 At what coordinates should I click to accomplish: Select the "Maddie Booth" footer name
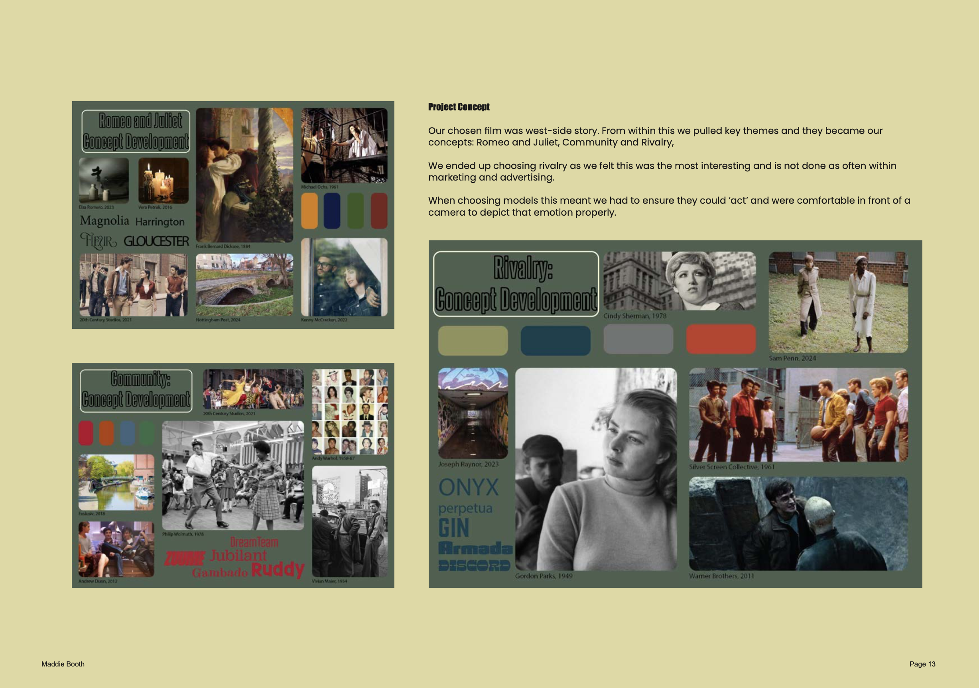click(63, 664)
